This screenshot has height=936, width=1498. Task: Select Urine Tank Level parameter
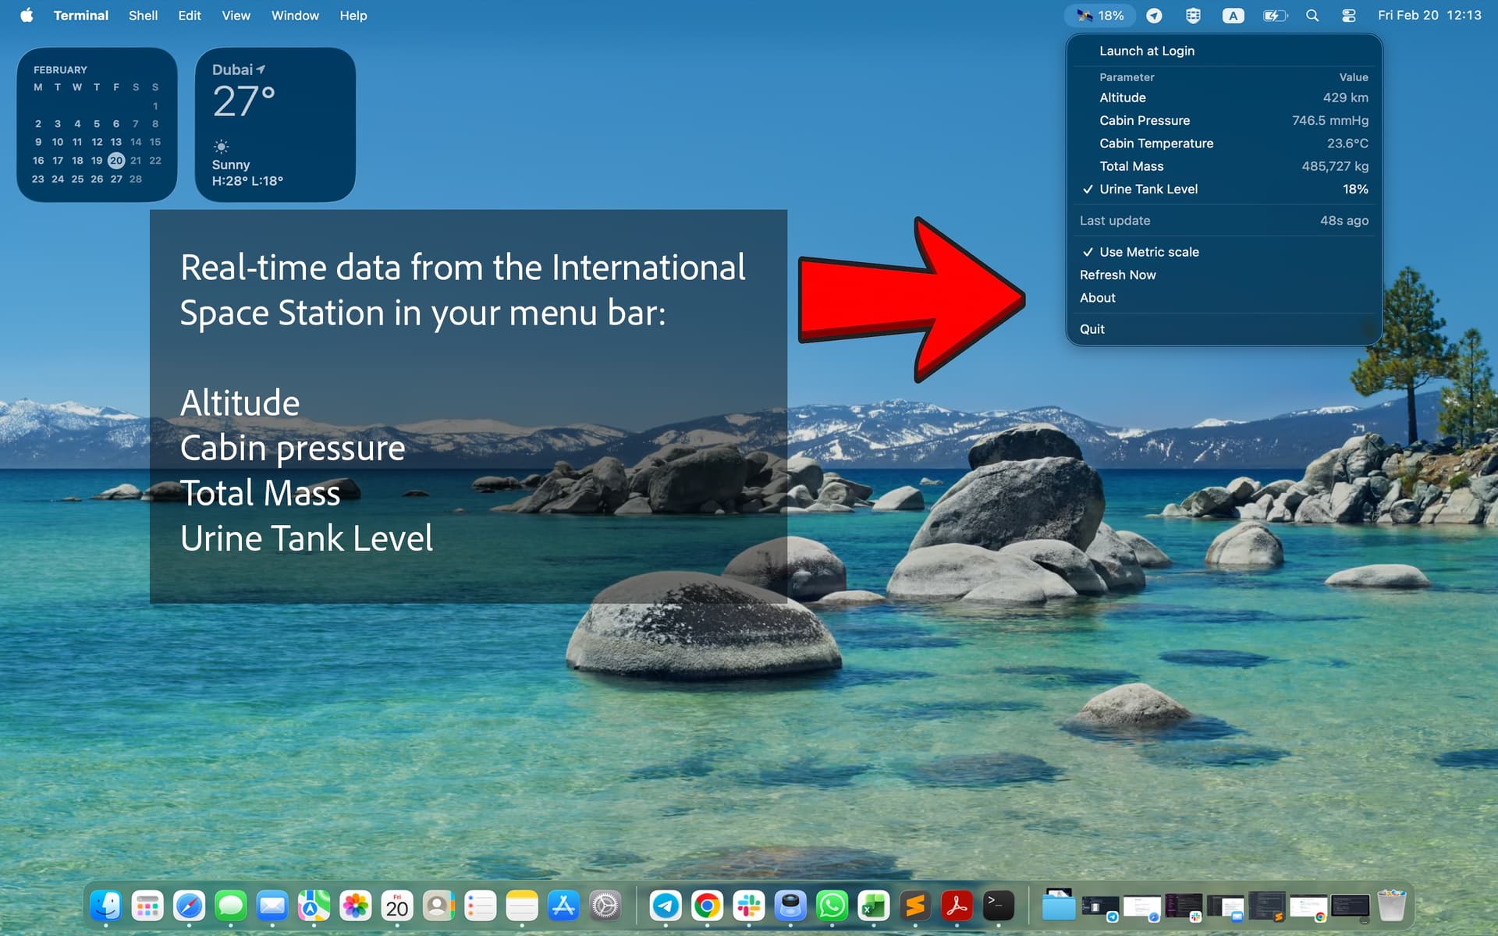click(1148, 190)
